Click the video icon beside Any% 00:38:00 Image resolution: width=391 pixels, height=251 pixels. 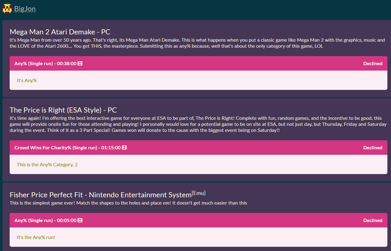(x=80, y=63)
